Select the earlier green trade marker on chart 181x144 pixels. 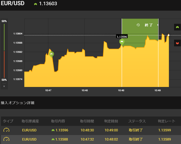(x=51, y=54)
